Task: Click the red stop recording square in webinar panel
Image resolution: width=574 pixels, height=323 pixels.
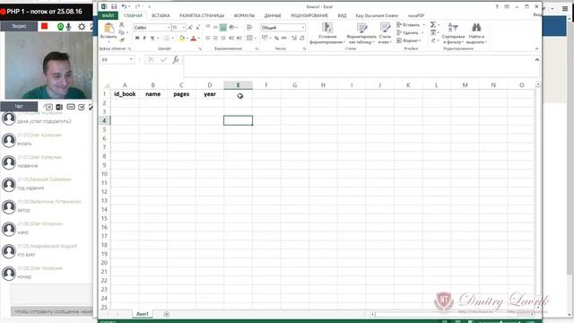Action: 45,26
